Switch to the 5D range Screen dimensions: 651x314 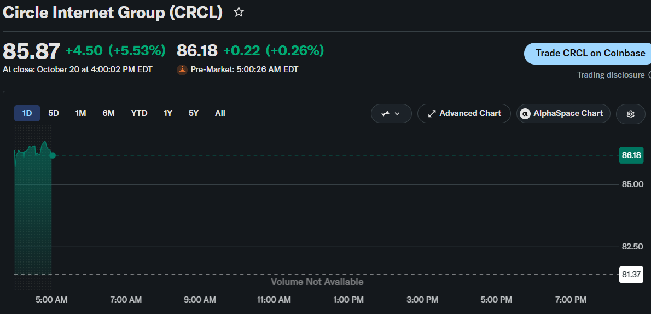54,113
